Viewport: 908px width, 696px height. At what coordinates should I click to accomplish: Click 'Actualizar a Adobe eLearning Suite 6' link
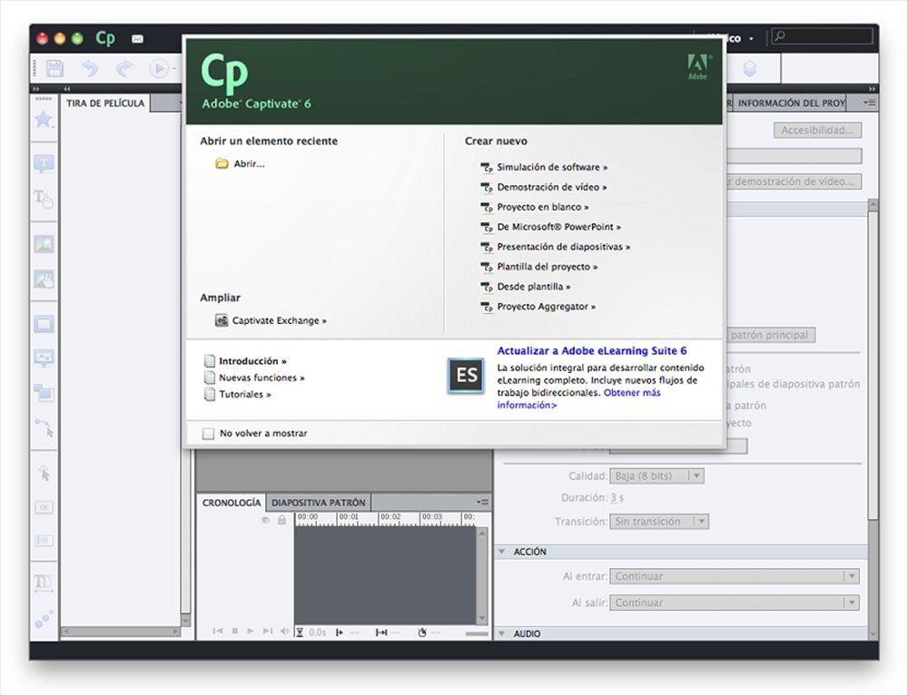[x=592, y=350]
